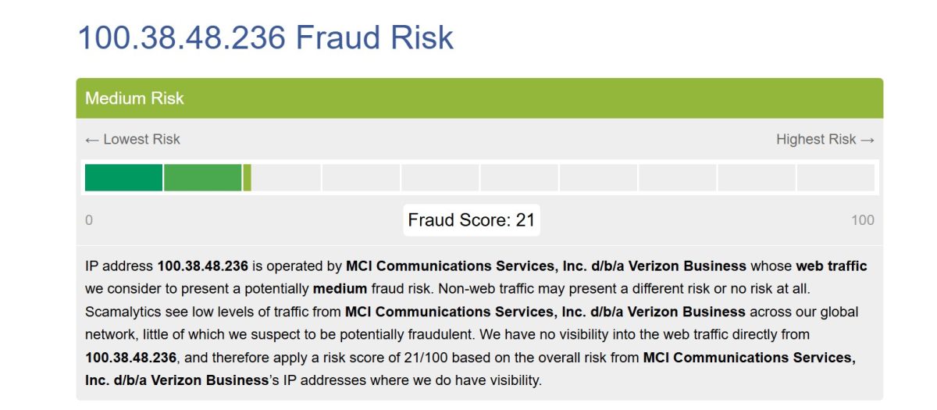Image resolution: width=937 pixels, height=410 pixels.
Task: Click the "21/100" risk score text in the paragraph
Action: [x=430, y=358]
